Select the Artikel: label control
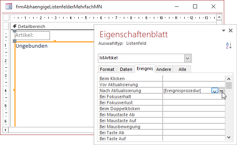This screenshot has height=145, width=237. point(32,36)
